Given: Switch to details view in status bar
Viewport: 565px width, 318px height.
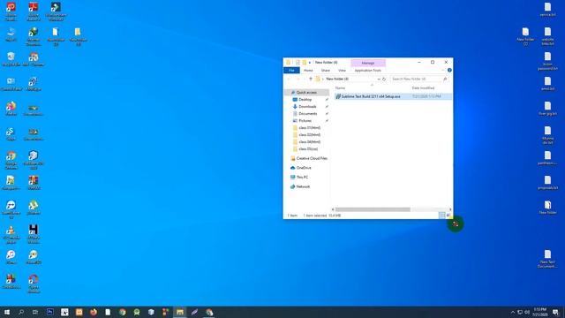Looking at the screenshot, I should tap(441, 216).
